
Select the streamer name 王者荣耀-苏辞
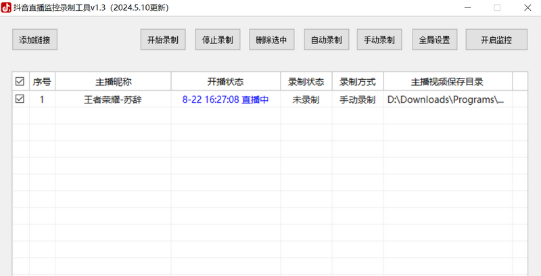pyautogui.click(x=113, y=99)
